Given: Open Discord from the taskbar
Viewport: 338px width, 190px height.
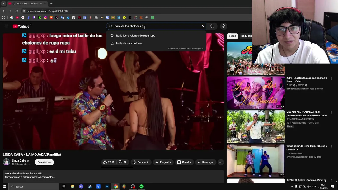Looking at the screenshot, I should (x=81, y=187).
